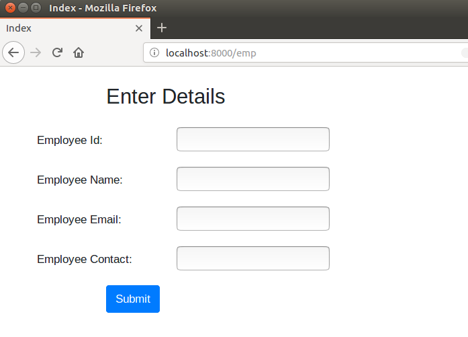Open the Firefox home page
The width and height of the screenshot is (468, 337).
click(79, 52)
